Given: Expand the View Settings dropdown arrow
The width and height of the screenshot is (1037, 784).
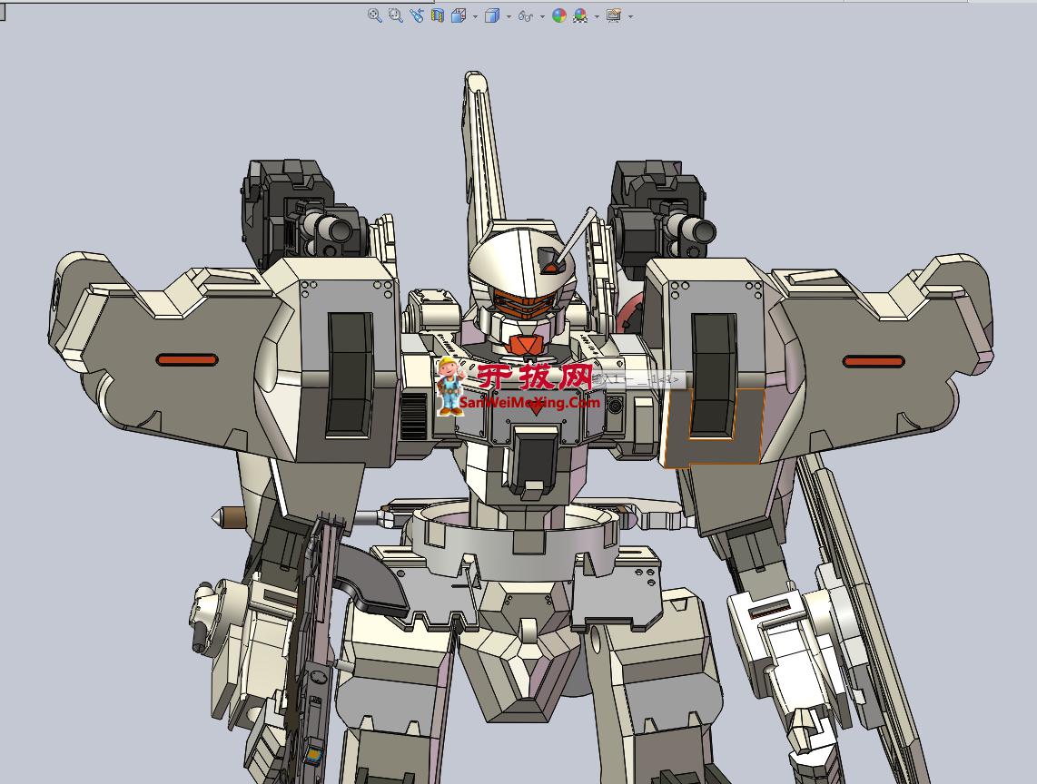Looking at the screenshot, I should (630, 15).
